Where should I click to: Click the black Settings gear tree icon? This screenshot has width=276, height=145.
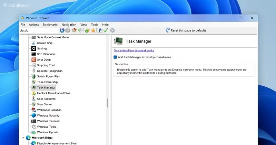click(33, 48)
